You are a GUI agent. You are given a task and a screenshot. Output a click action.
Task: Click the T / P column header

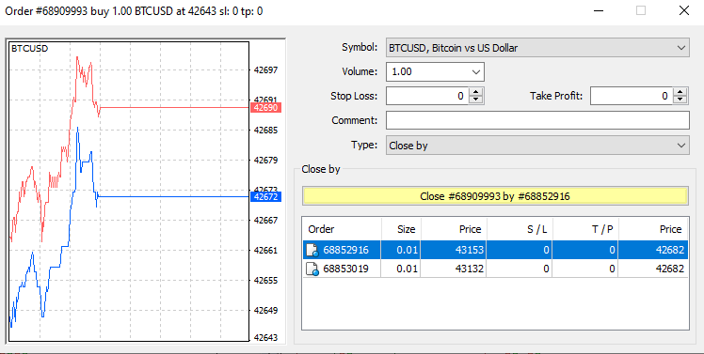click(585, 229)
